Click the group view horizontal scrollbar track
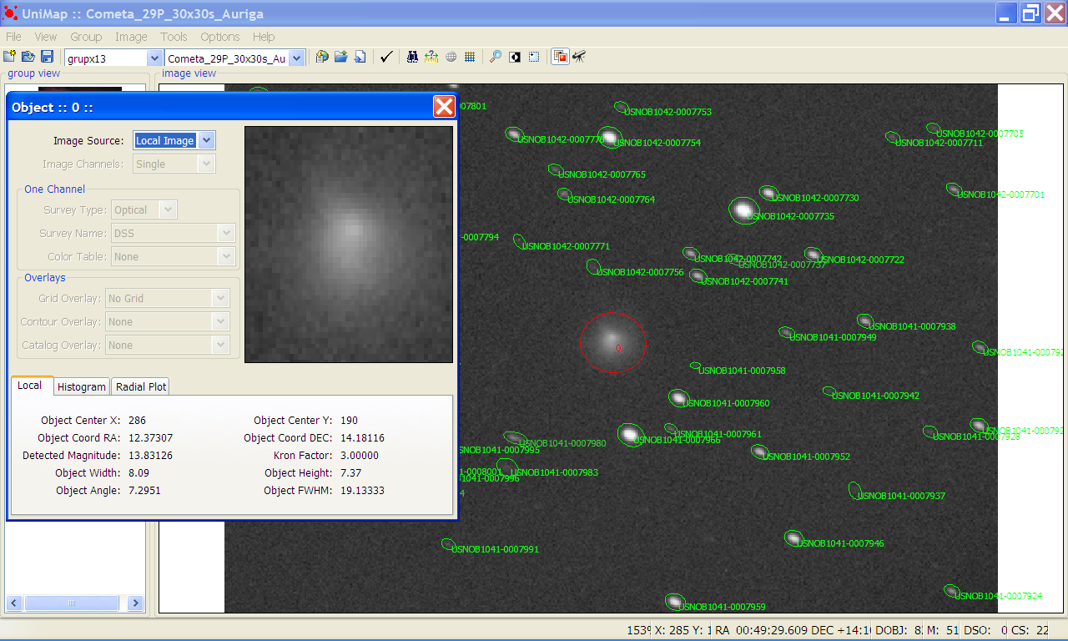The width and height of the screenshot is (1068, 641). click(73, 603)
